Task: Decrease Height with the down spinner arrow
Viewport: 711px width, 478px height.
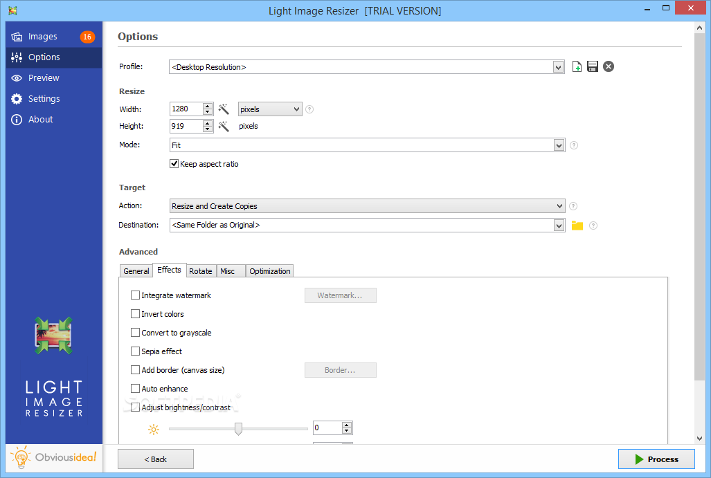Action: click(208, 129)
